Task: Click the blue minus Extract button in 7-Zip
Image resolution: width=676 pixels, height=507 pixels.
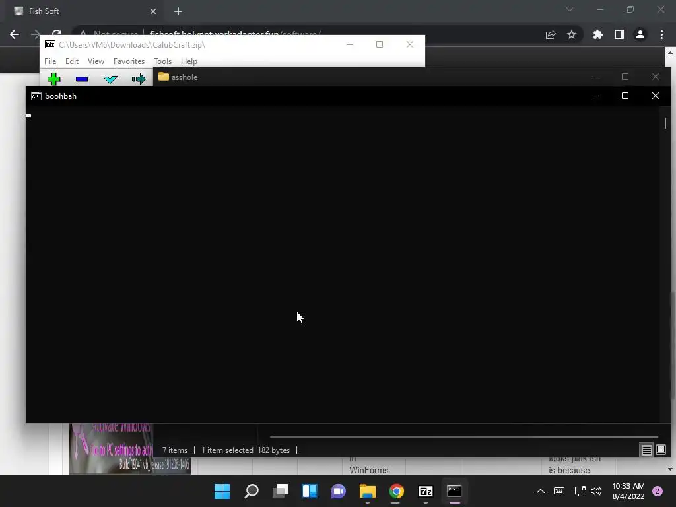Action: tap(82, 79)
